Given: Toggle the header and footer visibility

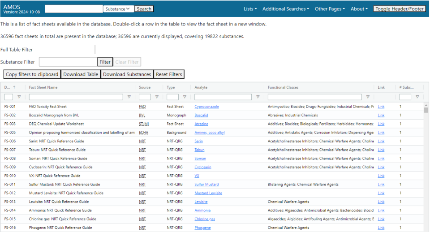Looking at the screenshot, I should pos(399,9).
